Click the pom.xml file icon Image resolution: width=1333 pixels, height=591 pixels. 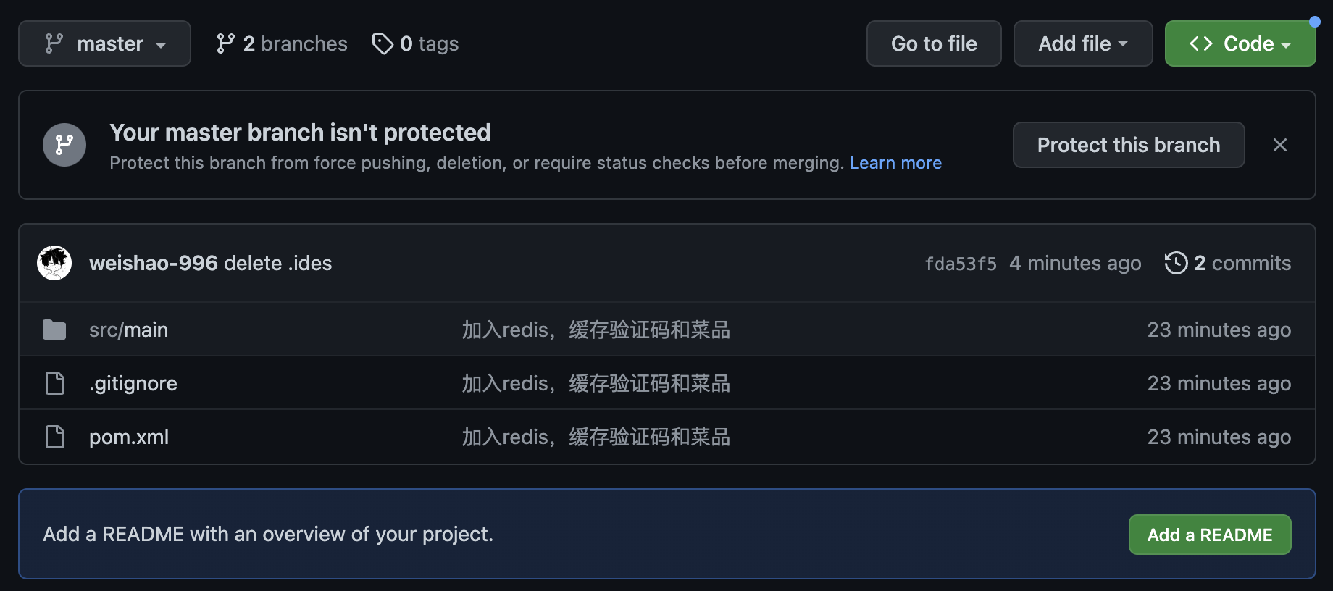55,437
